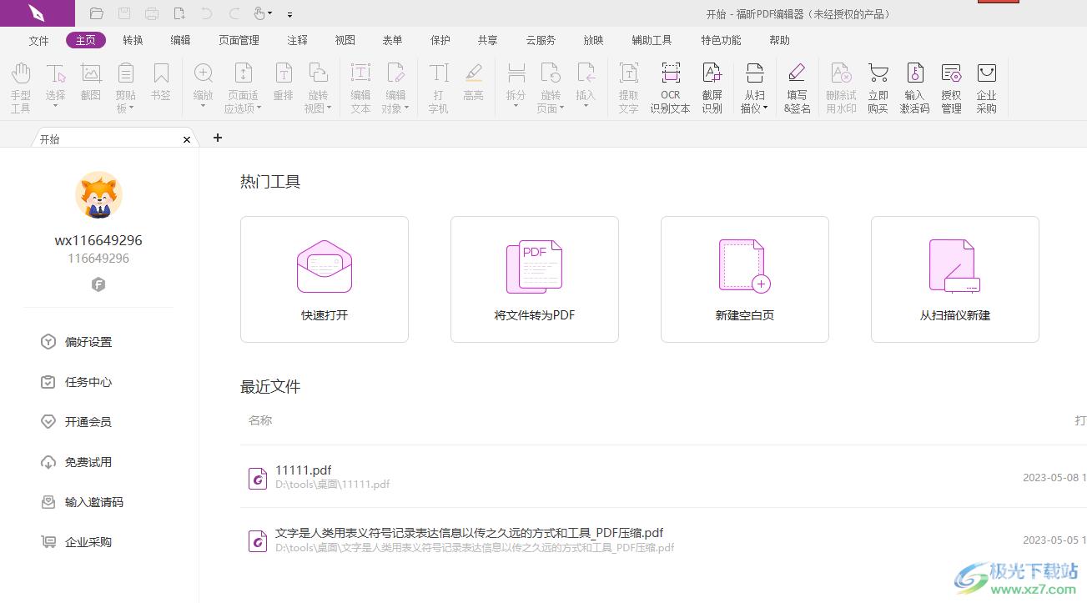This screenshot has height=603, width=1087.
Task: Select the 高亮 highlight tool
Action: (474, 83)
